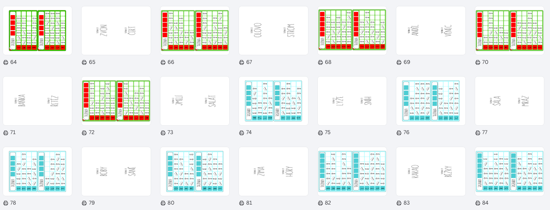Image resolution: width=550 pixels, height=210 pixels.
Task: Click the printer icon for page 75
Action: 320,133
